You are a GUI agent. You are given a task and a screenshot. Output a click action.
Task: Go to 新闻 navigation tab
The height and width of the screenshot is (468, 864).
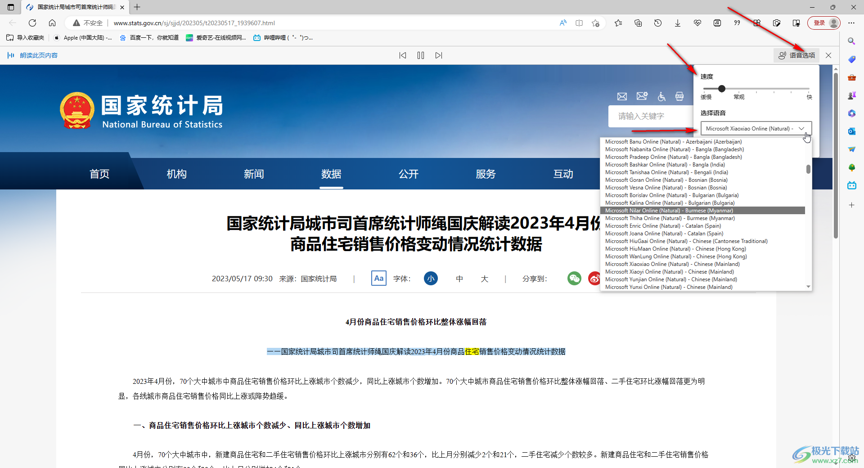click(x=254, y=174)
